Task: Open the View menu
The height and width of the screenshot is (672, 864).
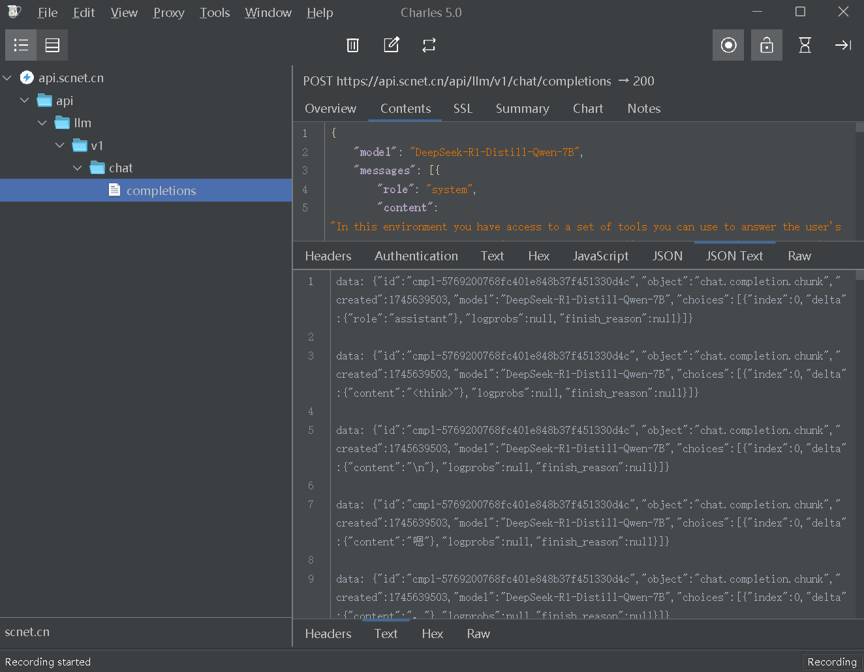Action: [124, 12]
